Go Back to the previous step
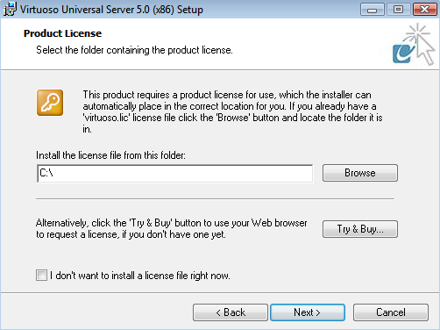This screenshot has height=330, width=440. pos(231,312)
